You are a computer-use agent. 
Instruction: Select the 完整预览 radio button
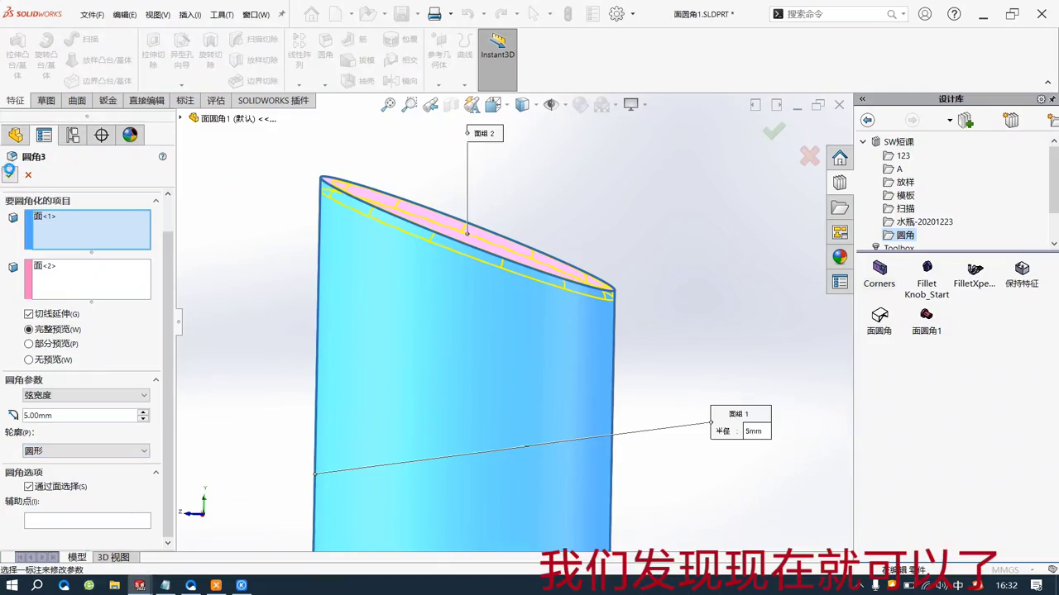tap(29, 329)
